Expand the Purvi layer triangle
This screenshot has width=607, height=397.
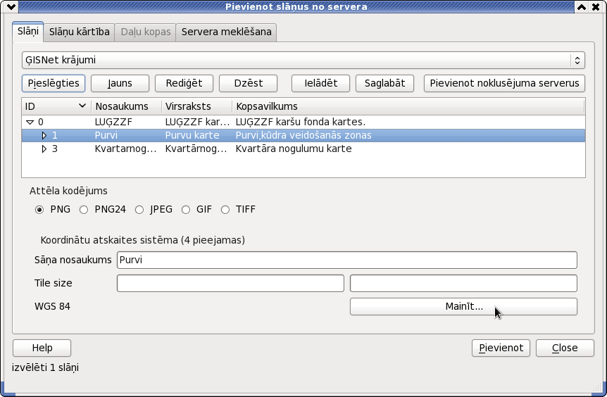(x=44, y=135)
